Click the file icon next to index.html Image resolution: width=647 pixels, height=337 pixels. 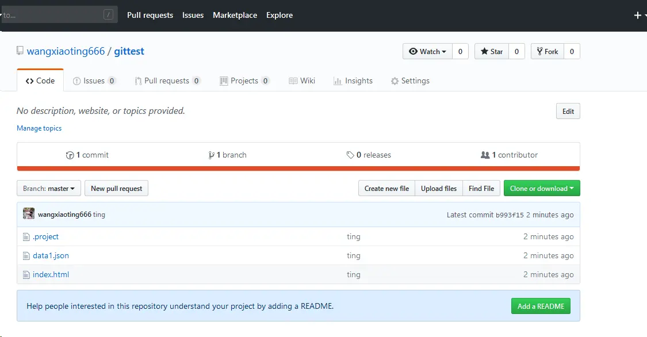[26, 275]
